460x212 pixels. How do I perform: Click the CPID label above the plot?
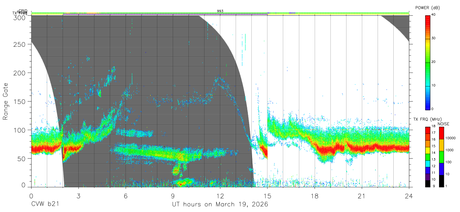tap(23, 11)
